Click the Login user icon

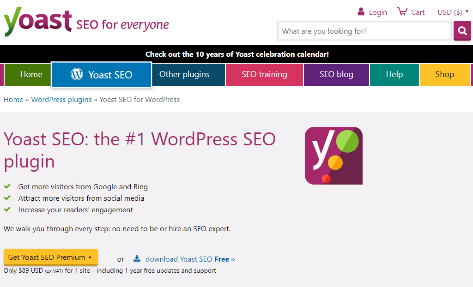point(361,12)
